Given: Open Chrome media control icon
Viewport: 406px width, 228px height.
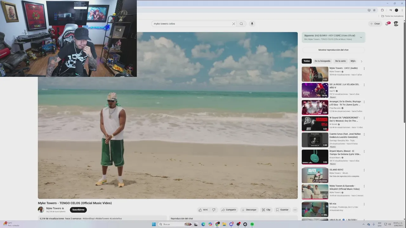Looking at the screenshot, I should coord(390,10).
